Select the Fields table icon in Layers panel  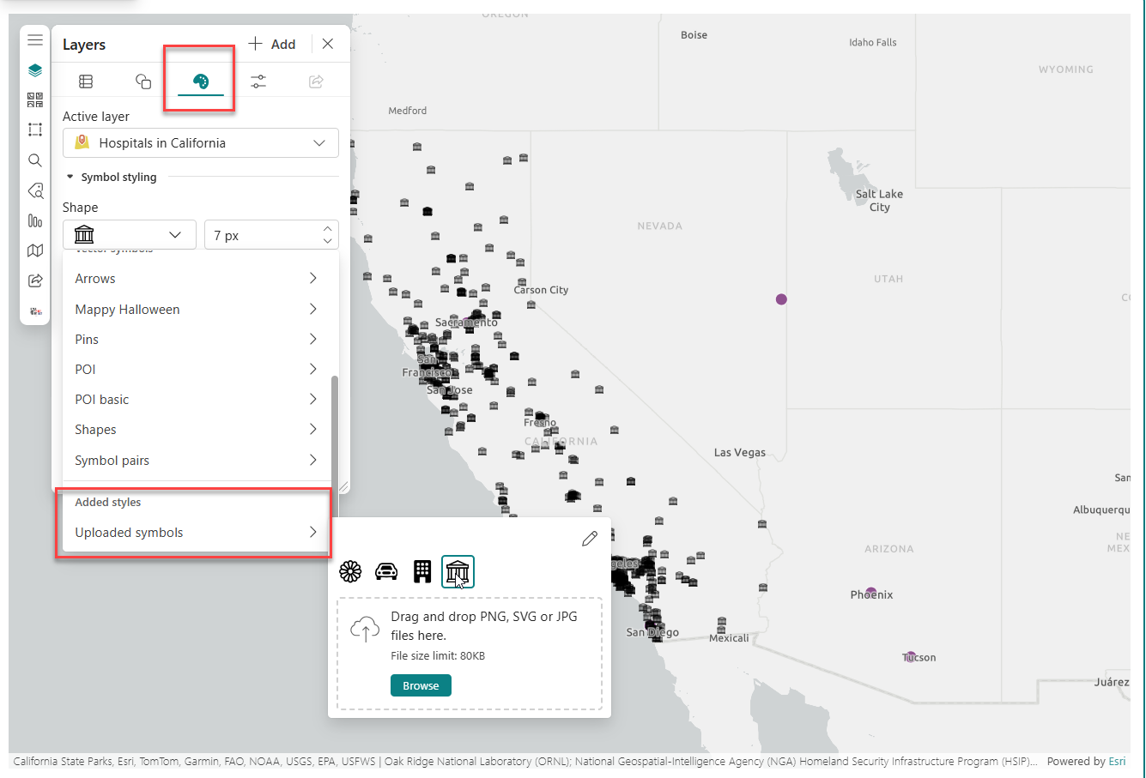click(86, 81)
